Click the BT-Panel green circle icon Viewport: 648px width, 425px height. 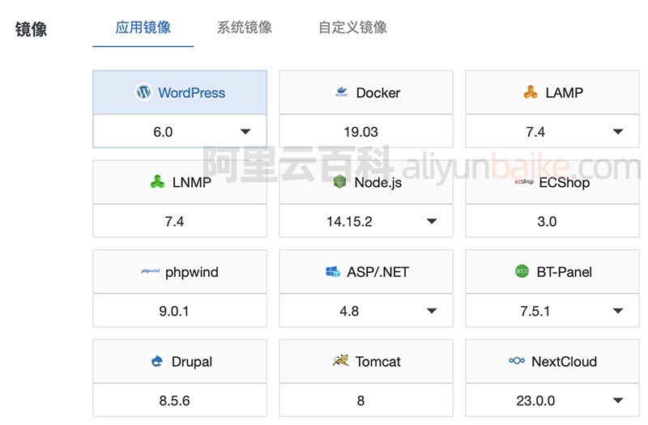pyautogui.click(x=522, y=271)
